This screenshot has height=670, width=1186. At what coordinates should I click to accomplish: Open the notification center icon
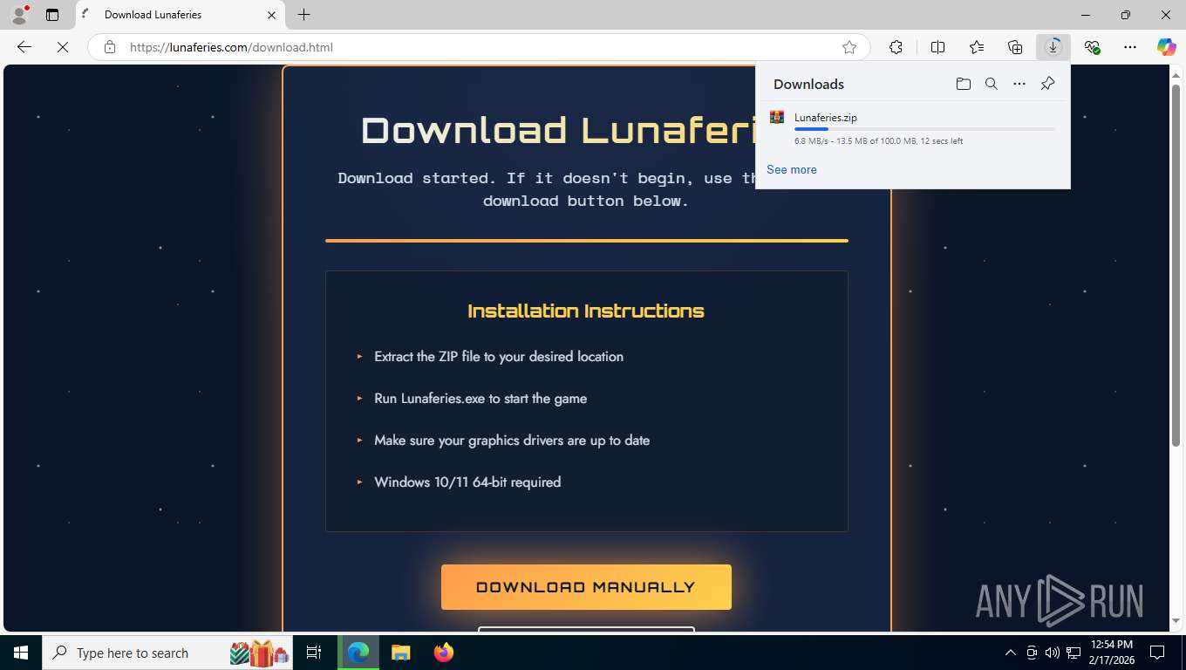pos(1157,653)
